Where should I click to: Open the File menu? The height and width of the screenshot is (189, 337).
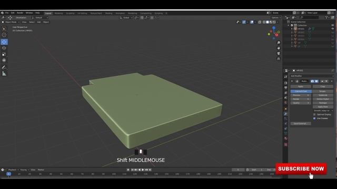pos(7,13)
